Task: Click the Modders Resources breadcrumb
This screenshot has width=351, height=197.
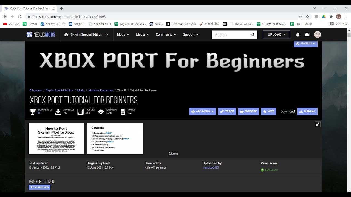Action: tap(101, 91)
